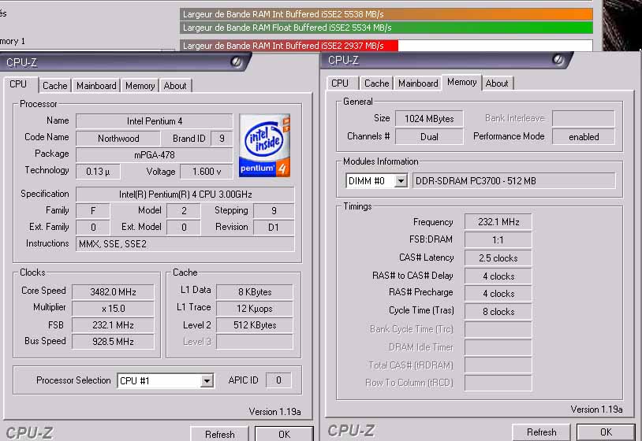
Task: Click the round title-bar icon in right CPU-Z window
Action: coord(558,60)
